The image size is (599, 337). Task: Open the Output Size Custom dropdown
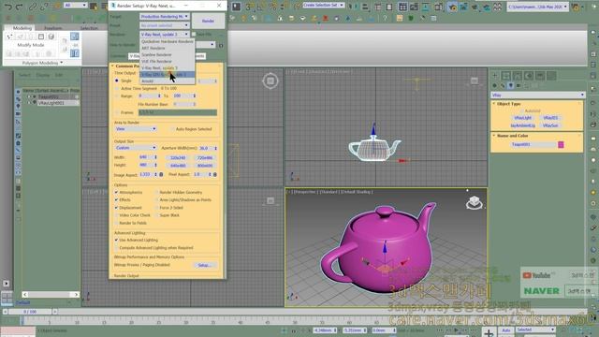[135, 148]
